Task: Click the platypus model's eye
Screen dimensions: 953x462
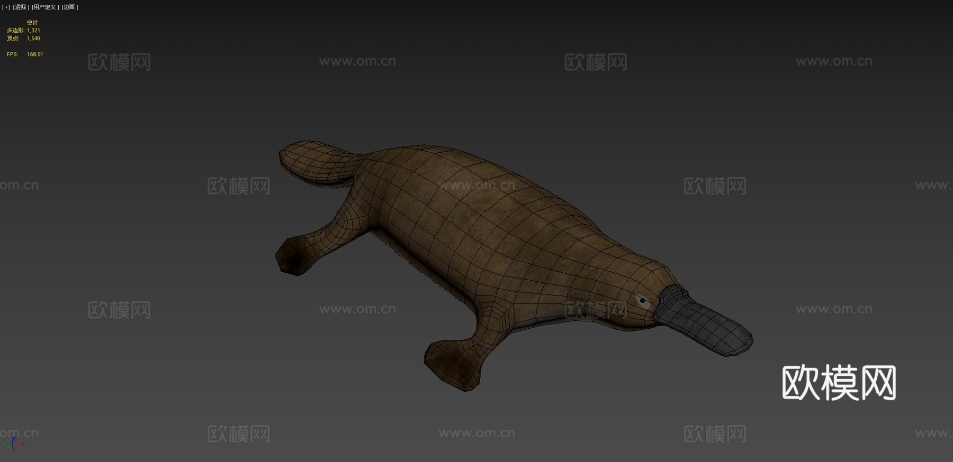Action: click(643, 301)
